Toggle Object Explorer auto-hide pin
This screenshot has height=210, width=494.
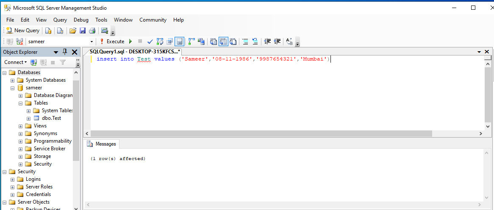coord(65,52)
